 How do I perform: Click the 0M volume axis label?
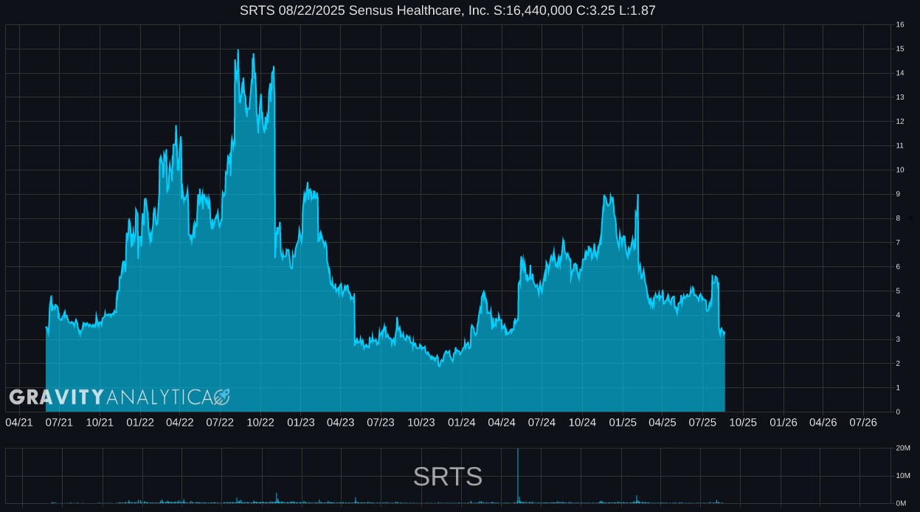point(901,503)
